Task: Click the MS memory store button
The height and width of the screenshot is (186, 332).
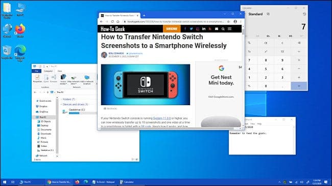Action: coord(291,36)
